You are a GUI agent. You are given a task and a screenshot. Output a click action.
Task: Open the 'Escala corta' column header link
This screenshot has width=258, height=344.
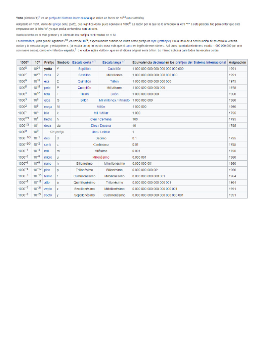coord(82,62)
